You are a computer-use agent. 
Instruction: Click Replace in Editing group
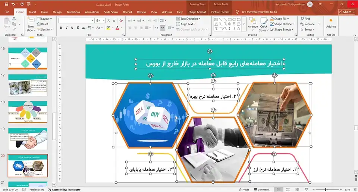pos(308,24)
